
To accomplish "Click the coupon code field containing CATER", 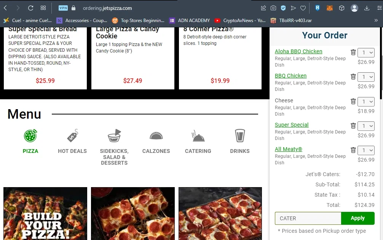I will pos(308,218).
